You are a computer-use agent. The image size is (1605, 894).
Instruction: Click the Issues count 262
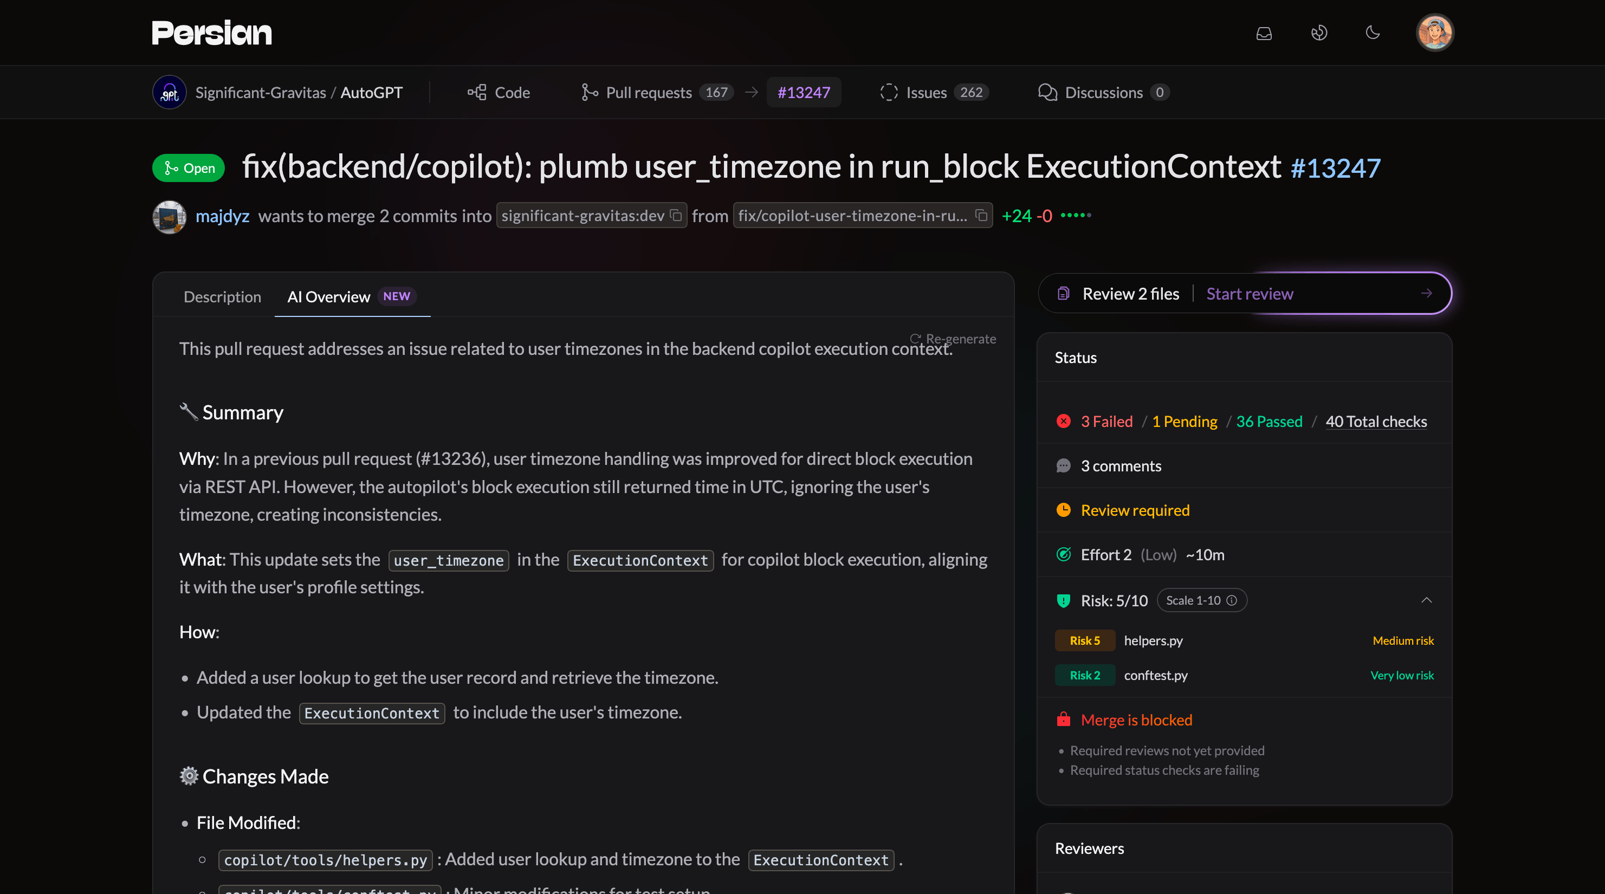pos(972,92)
